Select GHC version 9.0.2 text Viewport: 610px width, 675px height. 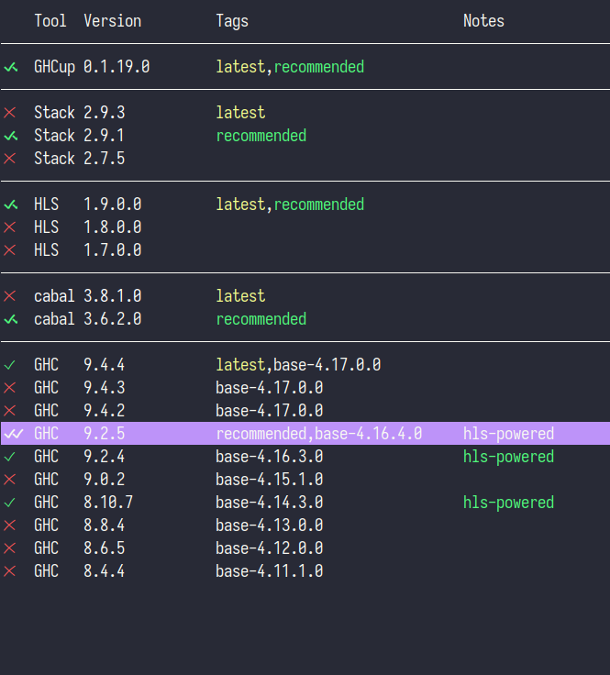(x=105, y=479)
